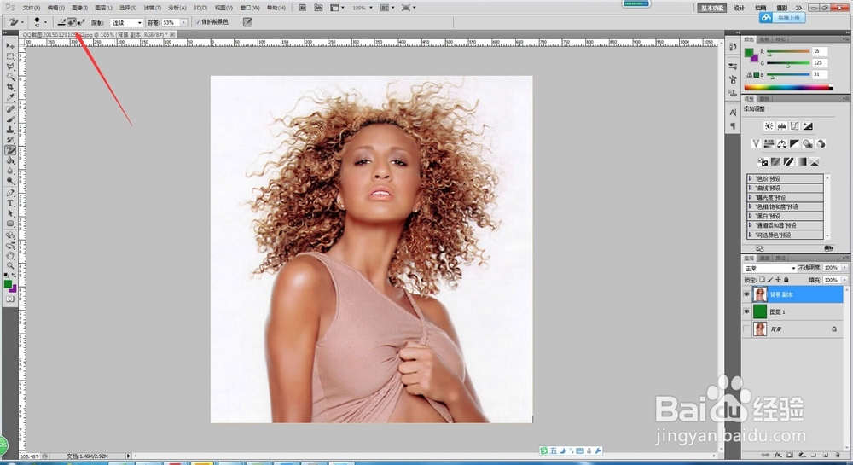
Task: Open the 窗口(W) menu
Action: [250, 8]
